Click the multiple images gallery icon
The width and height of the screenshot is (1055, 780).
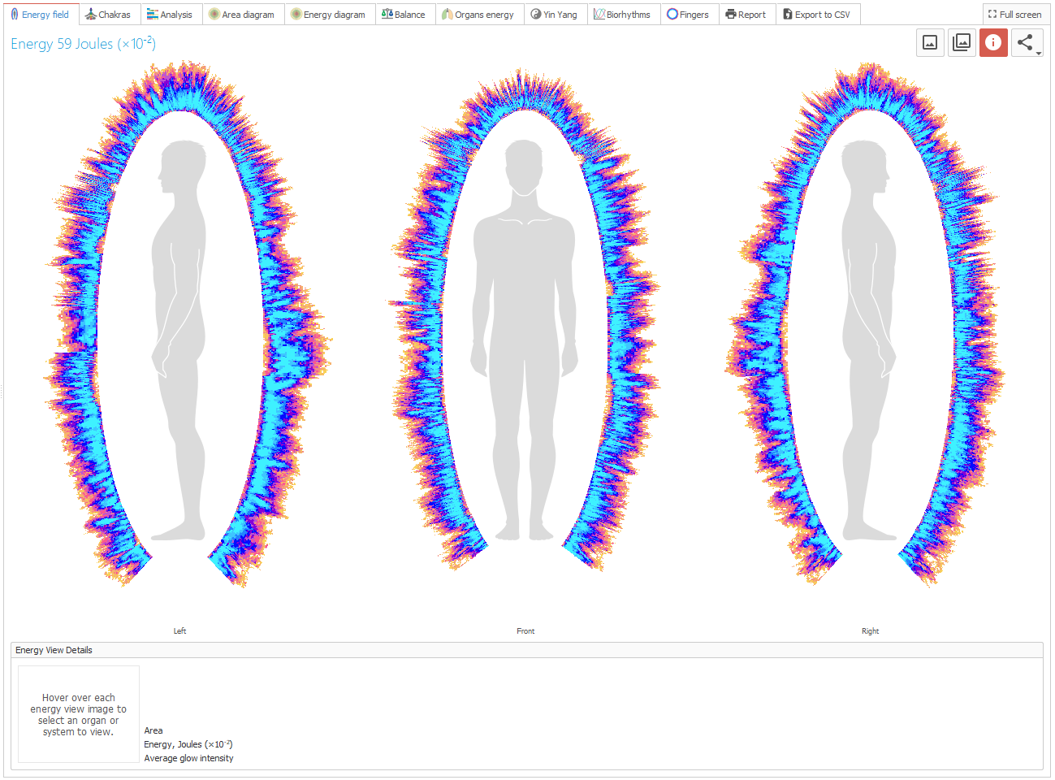tap(962, 43)
